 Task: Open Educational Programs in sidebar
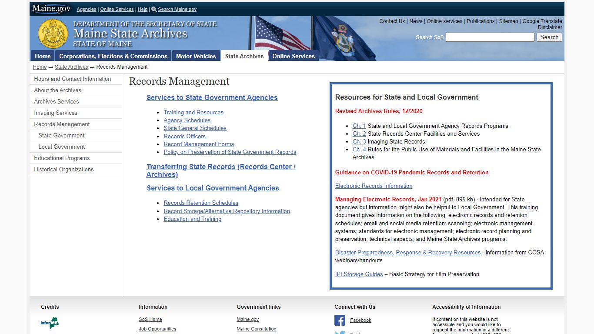[76, 158]
